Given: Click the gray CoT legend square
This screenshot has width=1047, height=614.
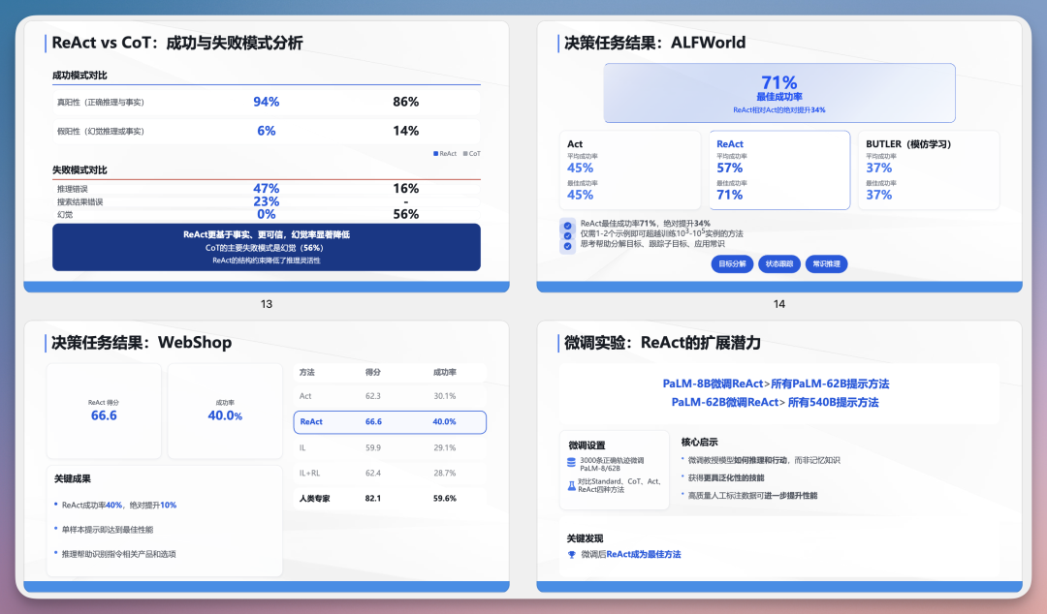Looking at the screenshot, I should click(x=465, y=153).
